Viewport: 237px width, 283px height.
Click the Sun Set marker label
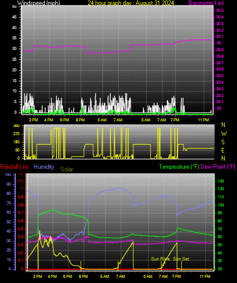click(181, 259)
